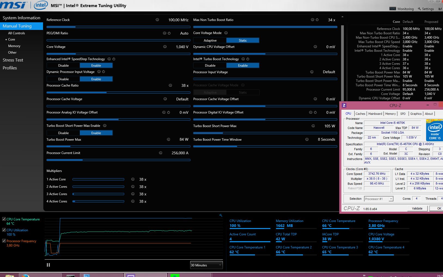Open graph settings with the wrench icon
The width and height of the screenshot is (443, 277).
(x=221, y=215)
